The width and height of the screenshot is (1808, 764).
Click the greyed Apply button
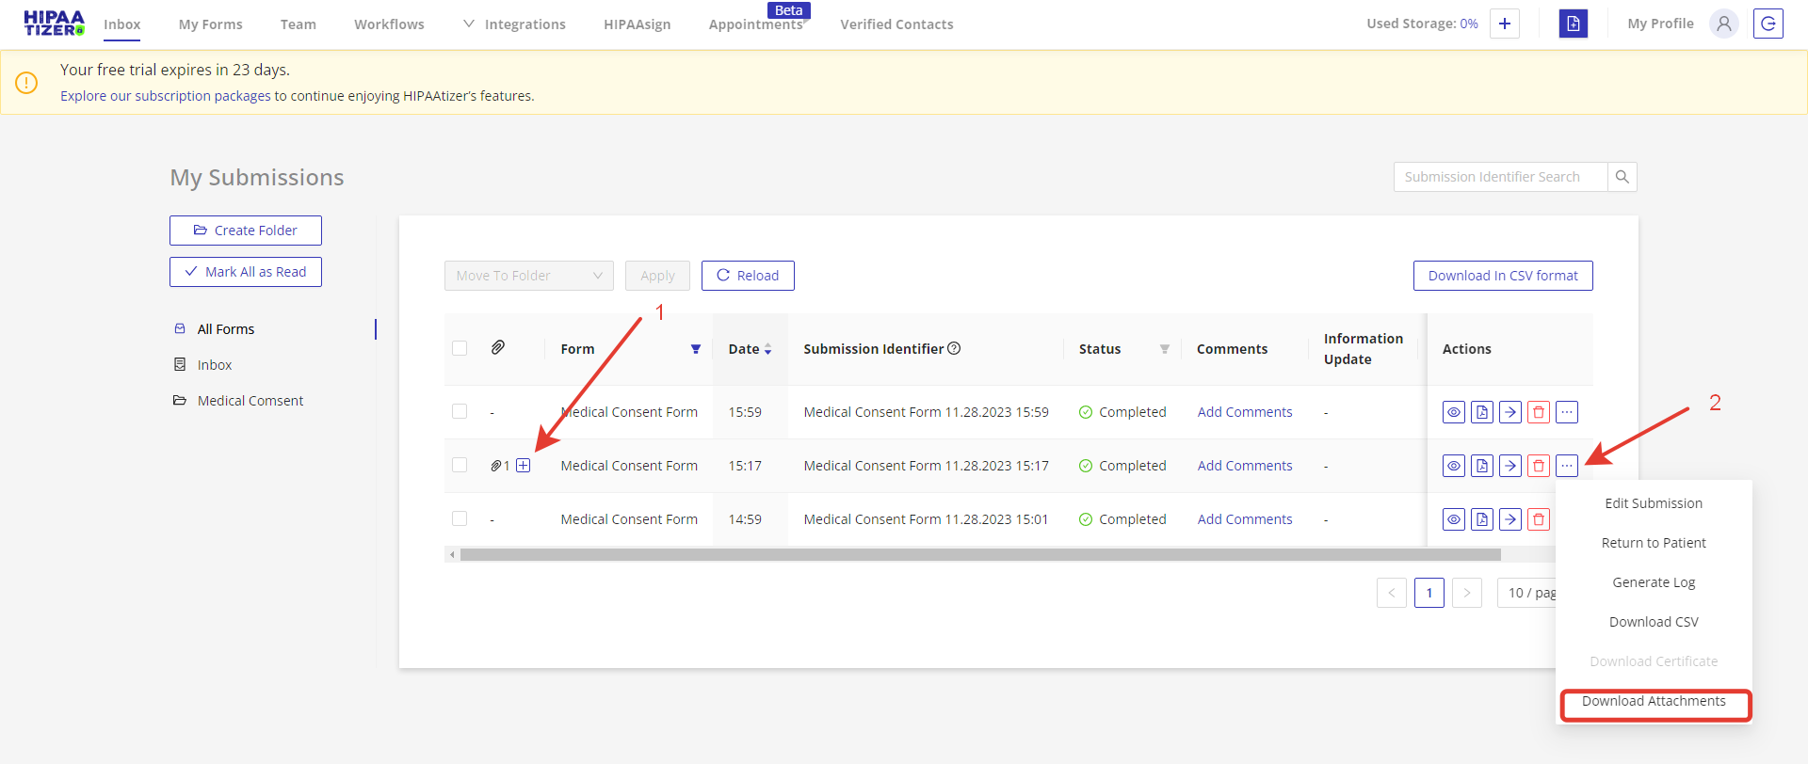(657, 276)
